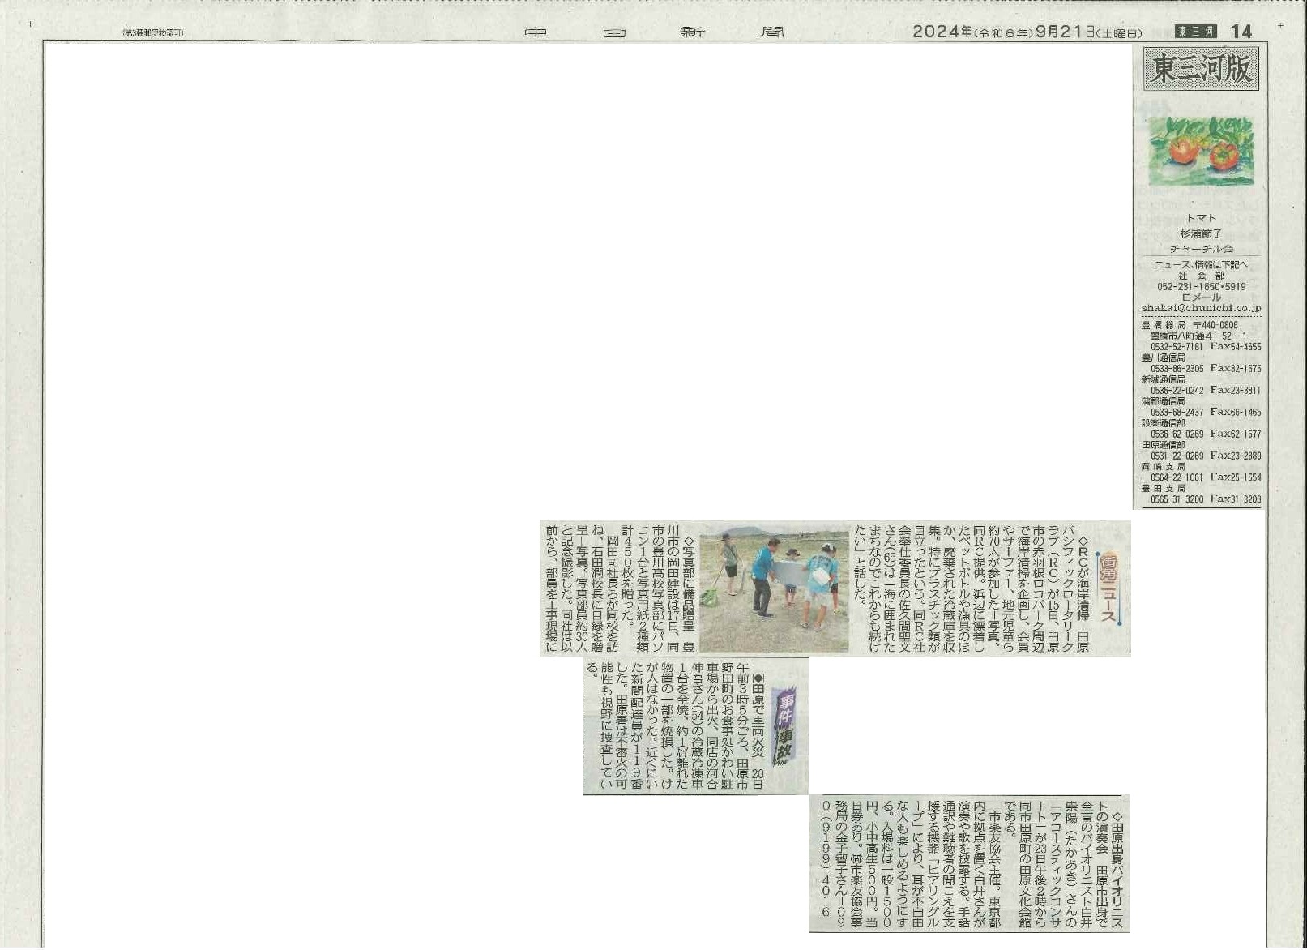Click the artist name 杉浦節子
The image size is (1307, 950).
pos(1201,233)
